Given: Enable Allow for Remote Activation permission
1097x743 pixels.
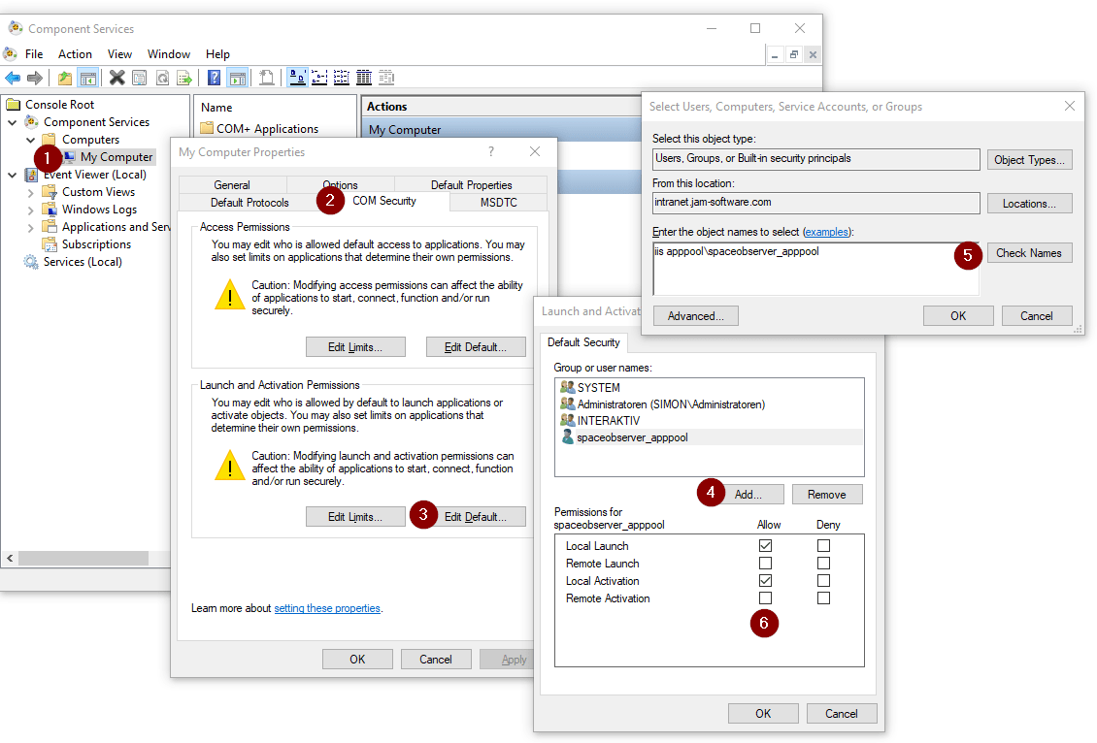Looking at the screenshot, I should tap(766, 598).
